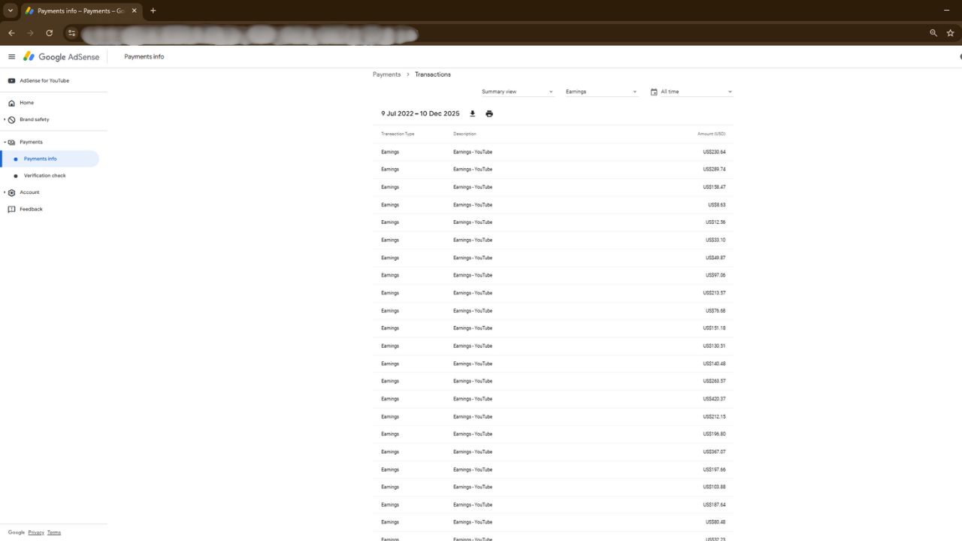This screenshot has height=541, width=962.
Task: Open the Earnings filter dropdown
Action: tap(601, 91)
